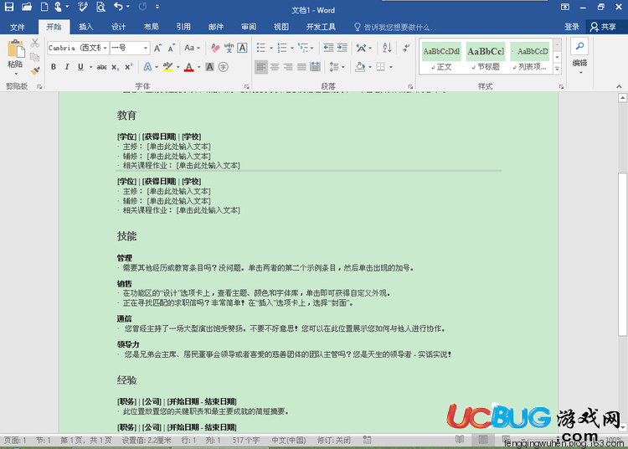Open line spacing dropdown
Image resolution: width=628 pixels, height=449 pixels.
click(x=337, y=67)
